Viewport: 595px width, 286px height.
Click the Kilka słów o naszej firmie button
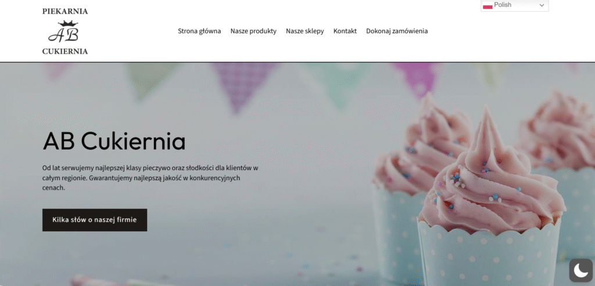(95, 220)
